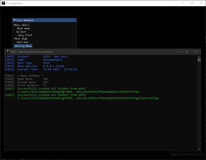
Task: Click the Phasmophobia window app icon
Action: click(x=3, y=3)
